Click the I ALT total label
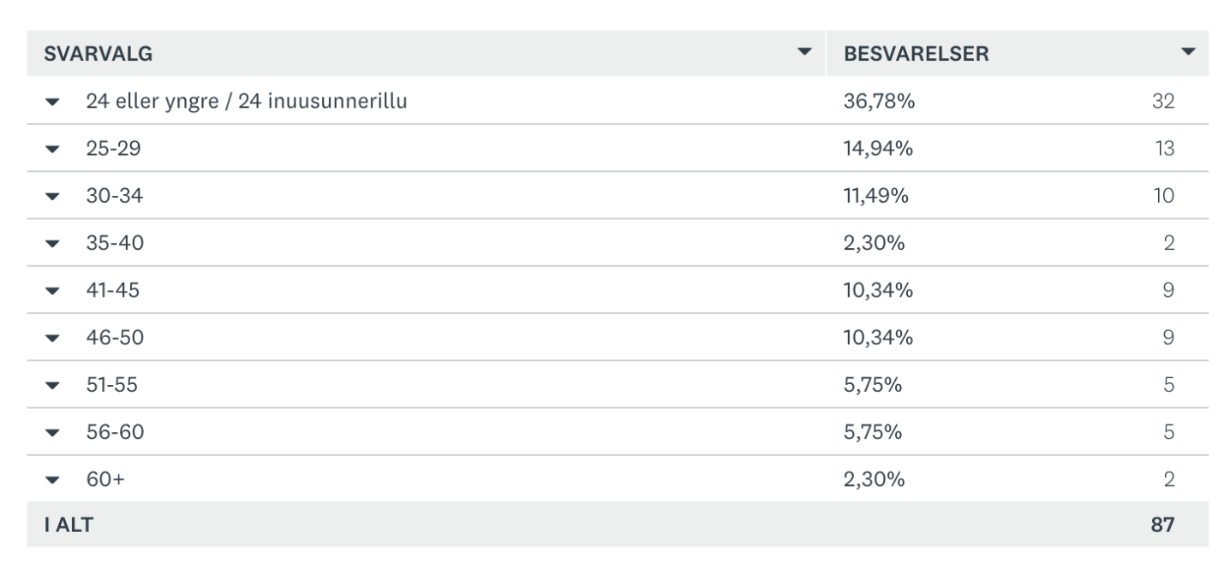Viewport: 1224px width, 574px height. click(69, 525)
